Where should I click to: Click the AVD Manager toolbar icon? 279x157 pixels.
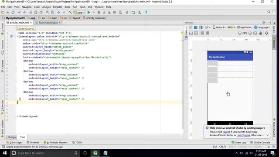[121, 12]
